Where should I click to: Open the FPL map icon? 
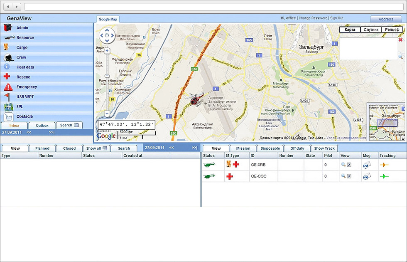(9, 107)
